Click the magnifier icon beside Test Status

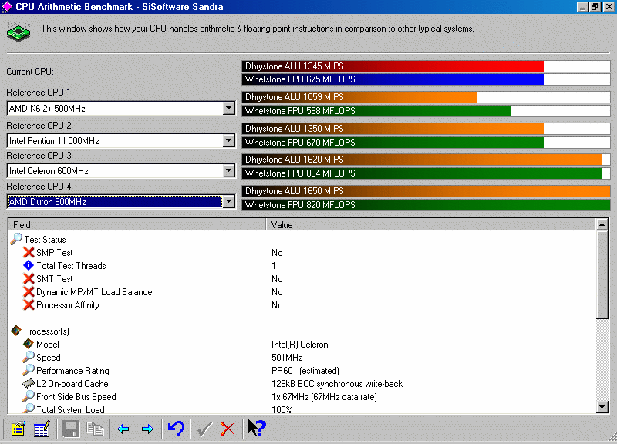point(16,239)
